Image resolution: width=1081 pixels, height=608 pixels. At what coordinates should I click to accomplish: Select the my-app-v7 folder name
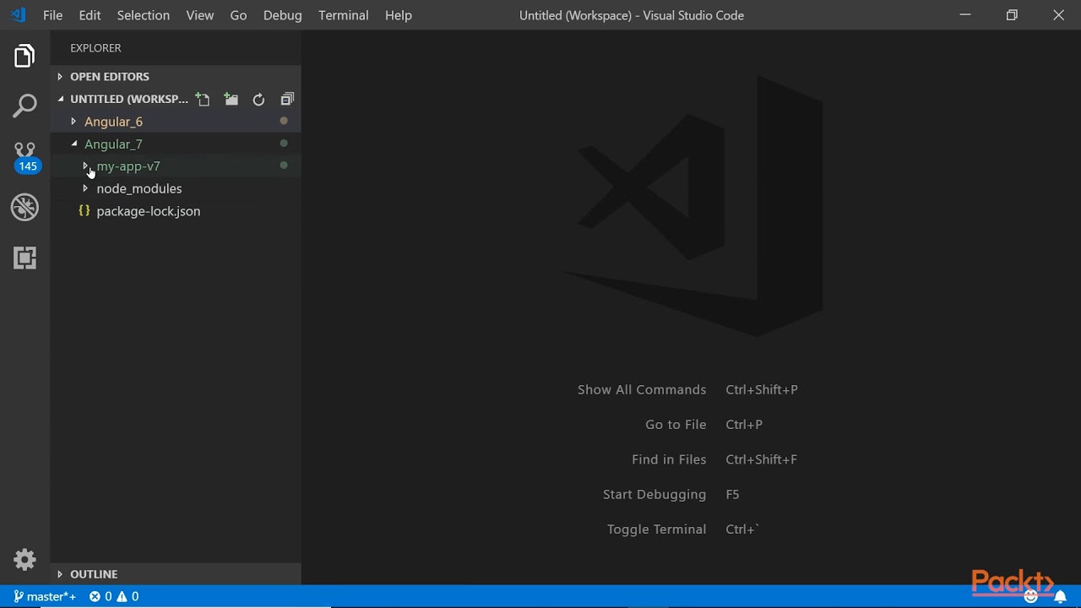click(128, 166)
